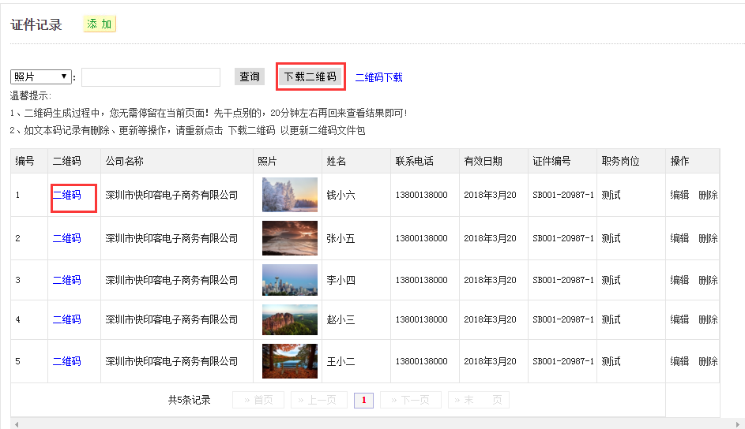Click the 下一页 pagination button
This screenshot has width=745, height=429.
click(x=410, y=400)
